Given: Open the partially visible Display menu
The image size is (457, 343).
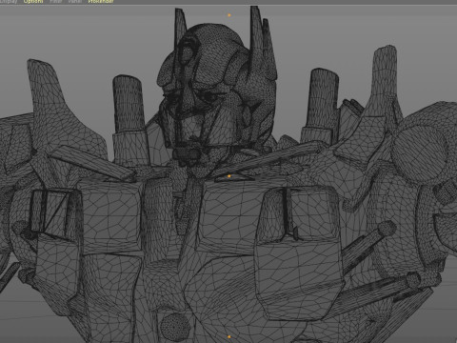Looking at the screenshot, I should click(x=9, y=1).
